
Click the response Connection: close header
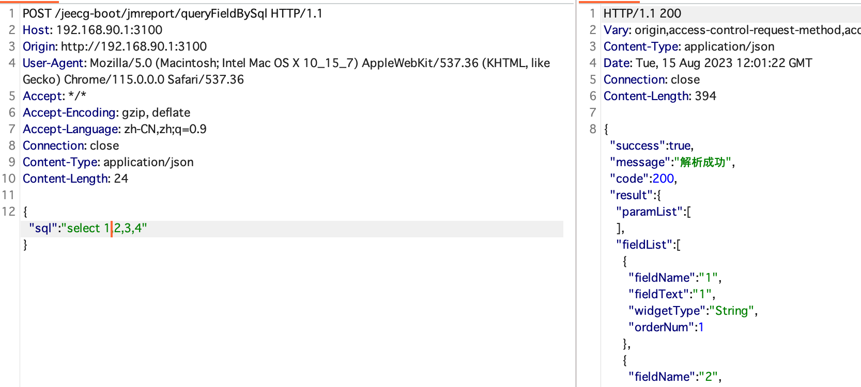click(x=652, y=79)
